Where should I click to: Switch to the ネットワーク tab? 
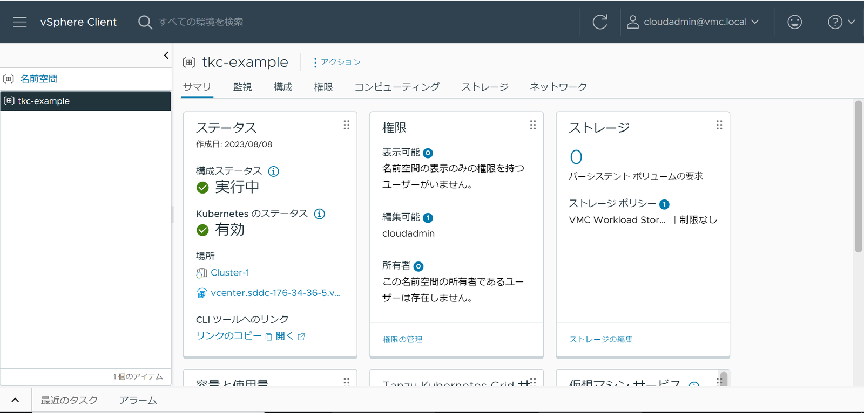[558, 87]
